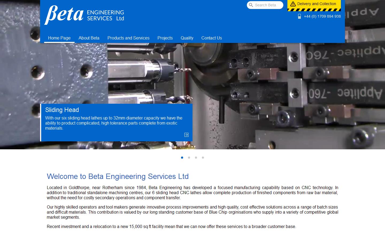This screenshot has height=240, width=385.
Task: Click the Beta Engineering logo
Action: click(84, 15)
